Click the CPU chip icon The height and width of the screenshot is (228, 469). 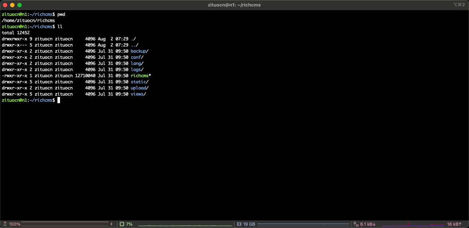(122, 224)
